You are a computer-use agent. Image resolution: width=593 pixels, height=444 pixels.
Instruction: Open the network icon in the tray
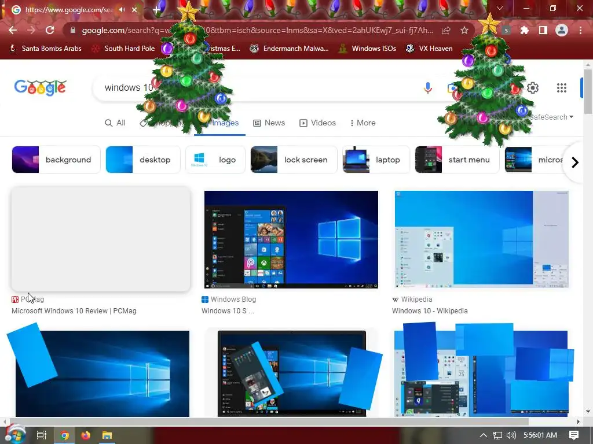[x=497, y=435]
